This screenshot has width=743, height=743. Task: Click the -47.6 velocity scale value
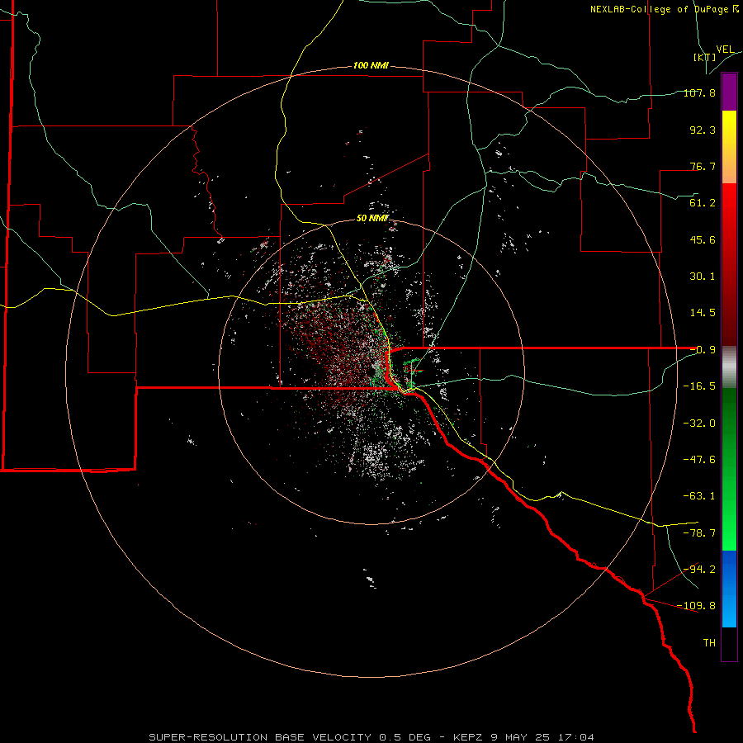(699, 460)
